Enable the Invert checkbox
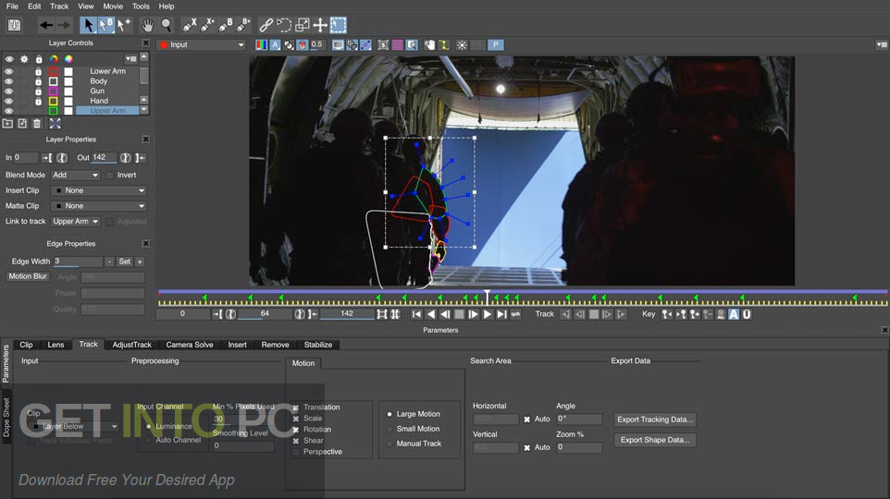890x499 pixels. coord(110,176)
